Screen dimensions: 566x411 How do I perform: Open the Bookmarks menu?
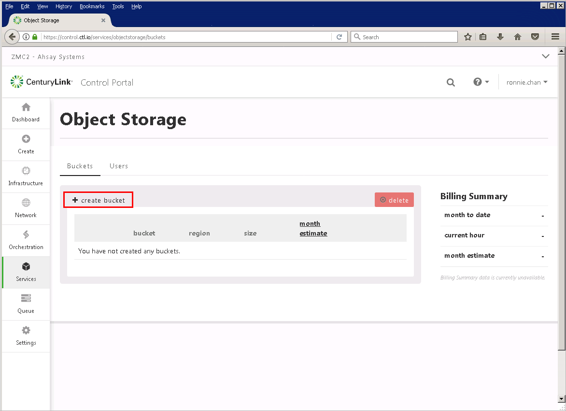[x=92, y=6]
